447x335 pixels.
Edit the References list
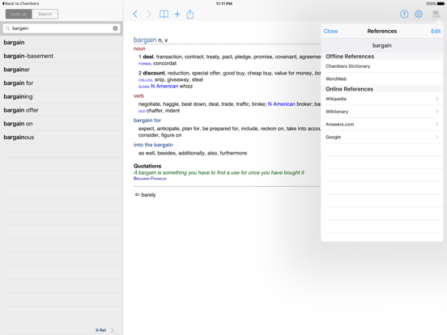tap(436, 31)
